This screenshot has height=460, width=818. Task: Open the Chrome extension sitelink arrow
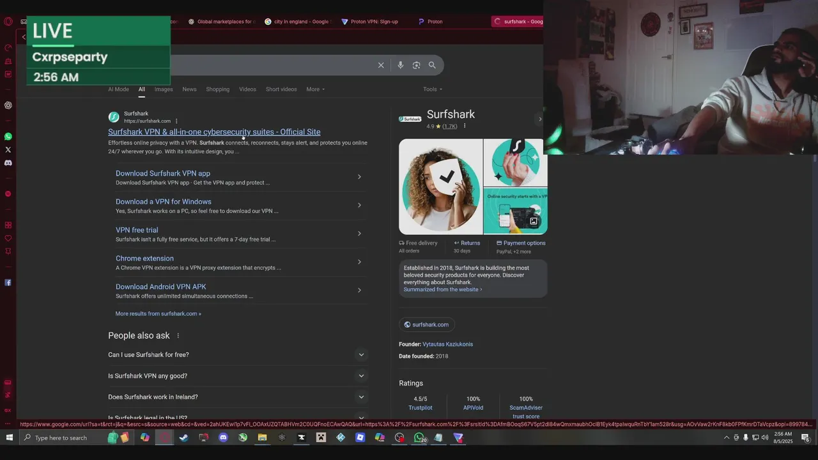click(x=359, y=262)
